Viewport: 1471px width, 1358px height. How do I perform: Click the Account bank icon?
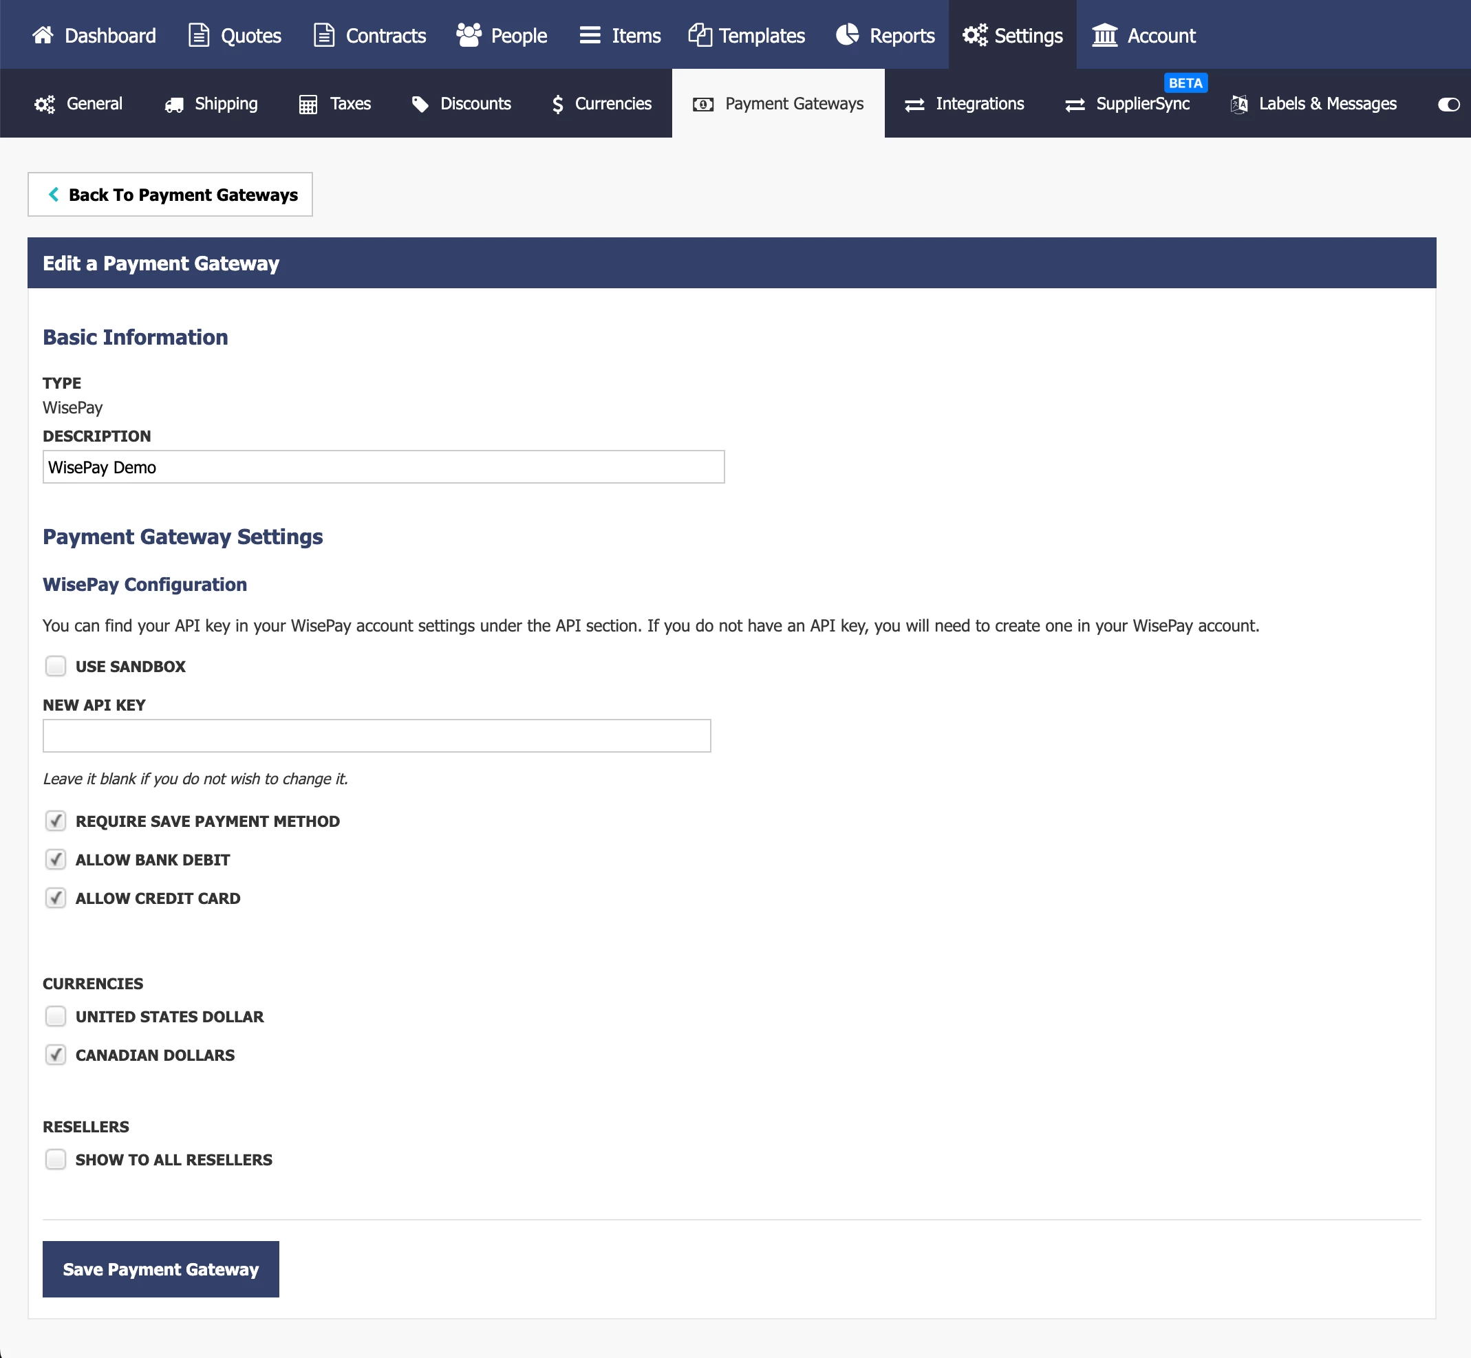[x=1104, y=34]
